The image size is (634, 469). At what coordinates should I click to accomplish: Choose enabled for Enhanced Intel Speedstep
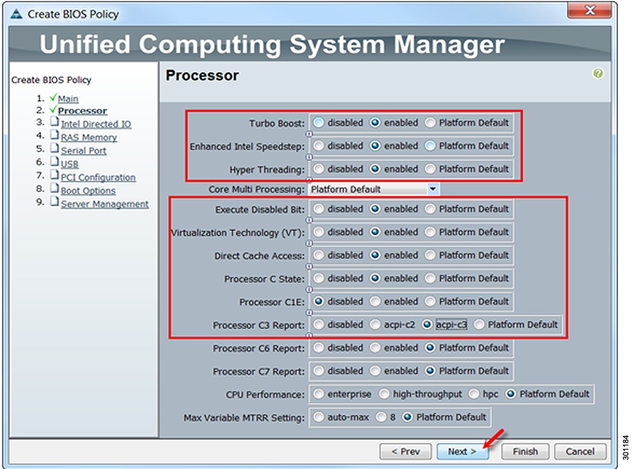tap(375, 145)
